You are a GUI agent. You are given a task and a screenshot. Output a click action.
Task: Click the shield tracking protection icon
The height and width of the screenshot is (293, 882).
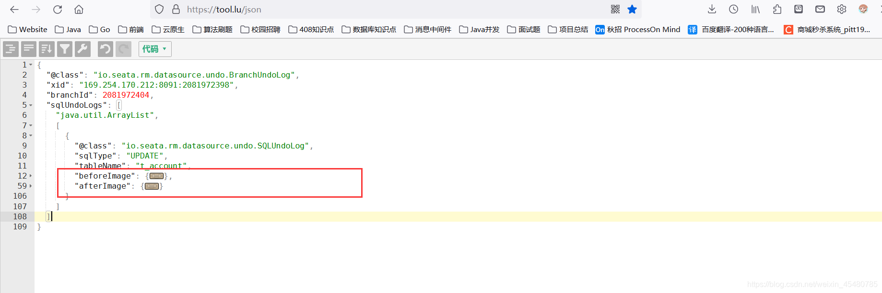159,9
